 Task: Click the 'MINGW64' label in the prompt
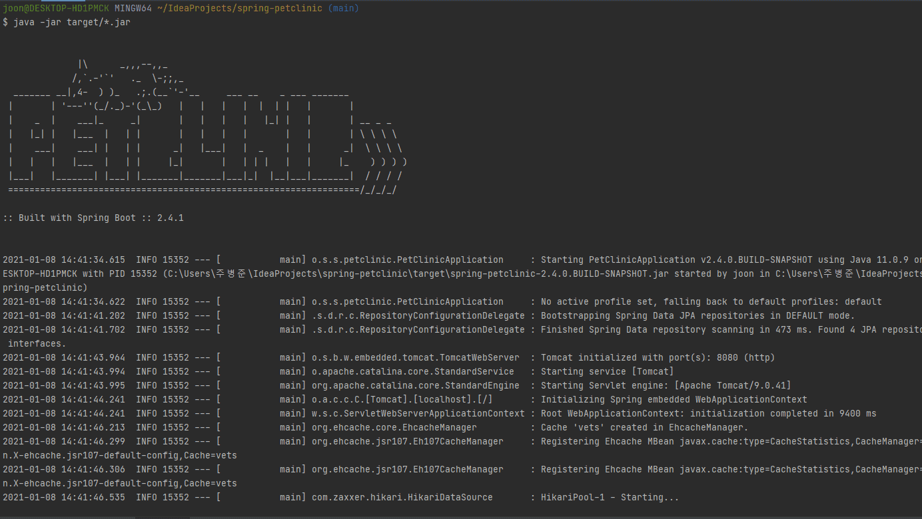(133, 9)
